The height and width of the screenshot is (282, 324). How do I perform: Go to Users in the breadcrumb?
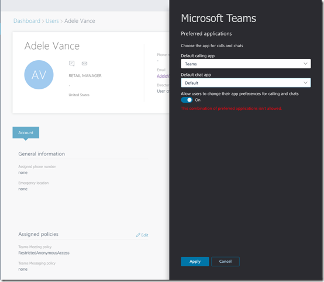point(52,21)
